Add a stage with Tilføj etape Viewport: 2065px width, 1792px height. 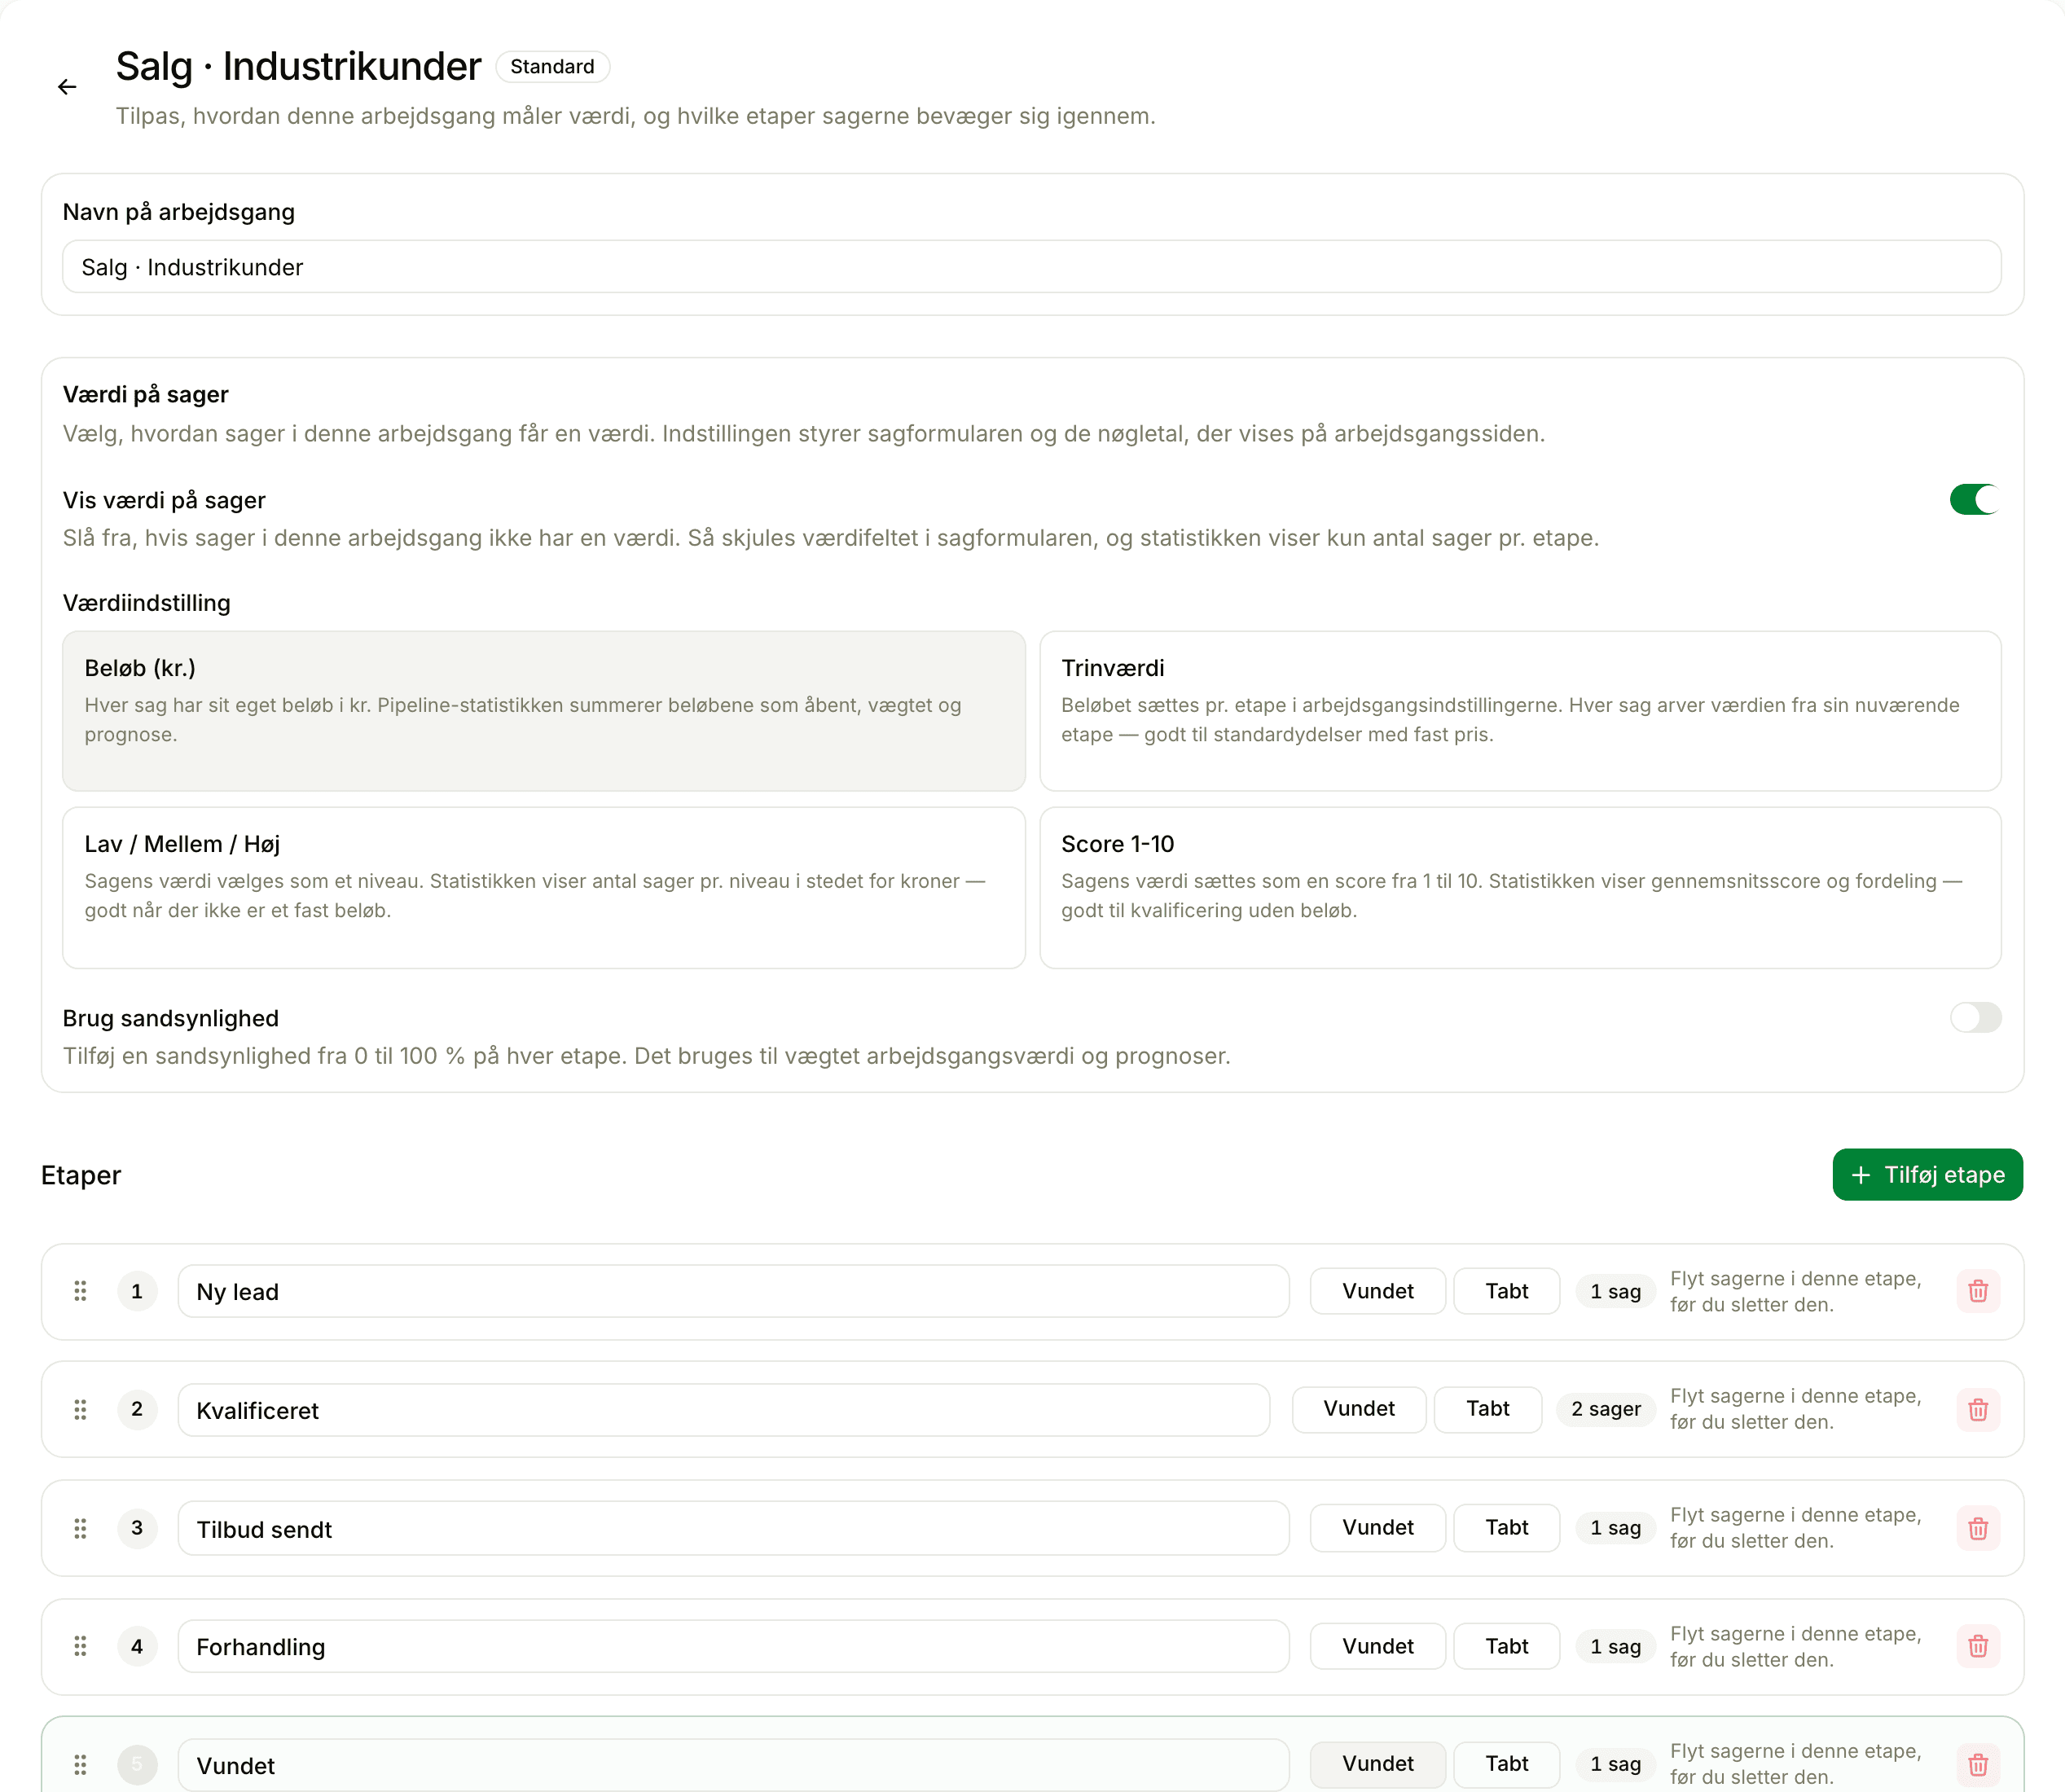click(1927, 1174)
